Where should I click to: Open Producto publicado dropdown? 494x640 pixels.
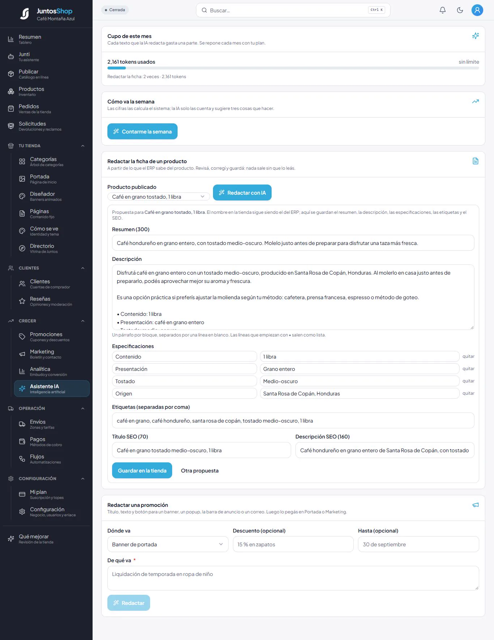tap(158, 196)
